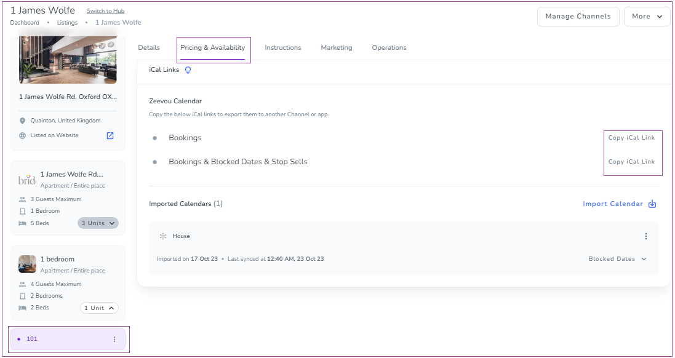Select unit 101 in the sidebar

(68, 339)
